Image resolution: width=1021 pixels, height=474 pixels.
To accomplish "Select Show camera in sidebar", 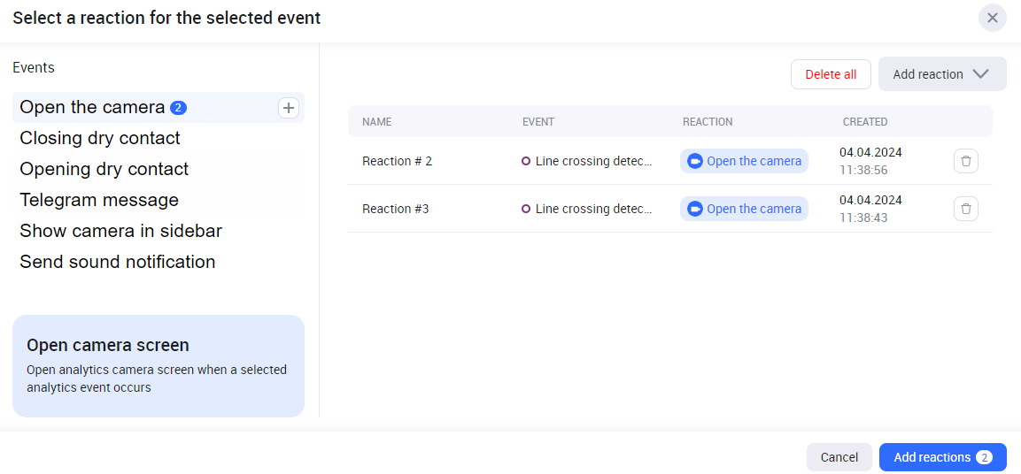I will (120, 231).
